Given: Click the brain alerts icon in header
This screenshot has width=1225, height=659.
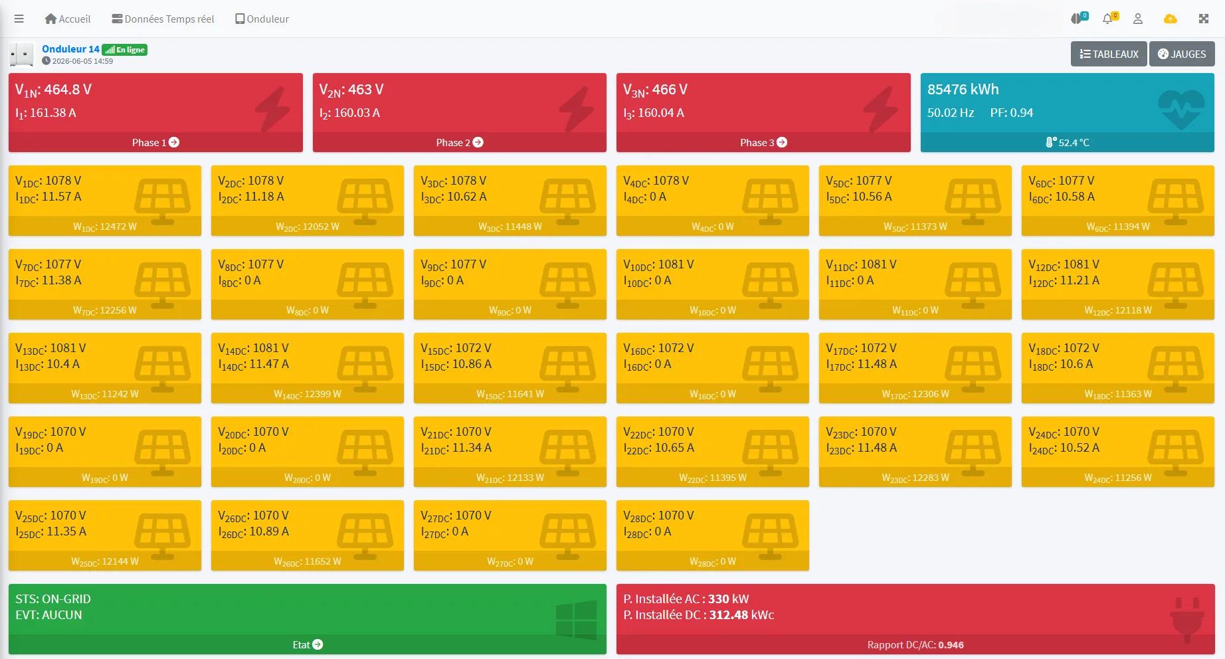Looking at the screenshot, I should coord(1077,19).
